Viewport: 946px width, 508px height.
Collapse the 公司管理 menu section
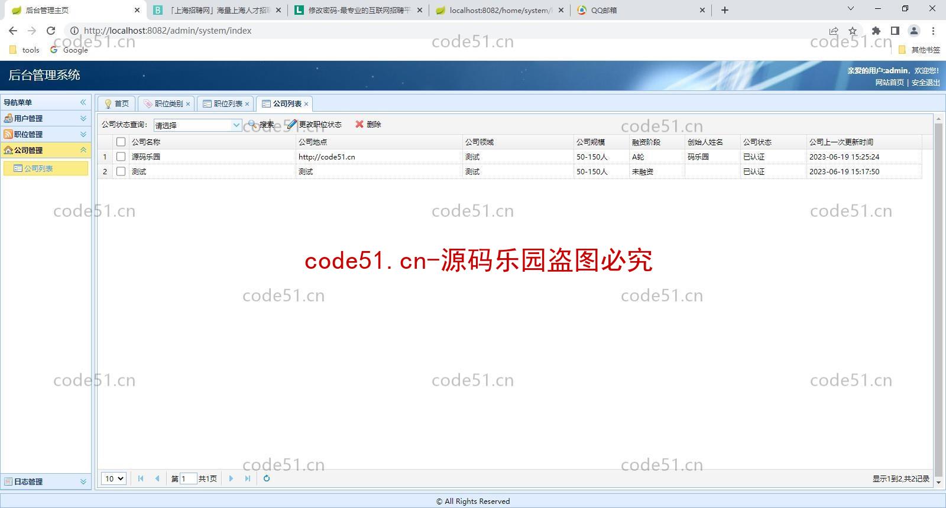click(83, 150)
